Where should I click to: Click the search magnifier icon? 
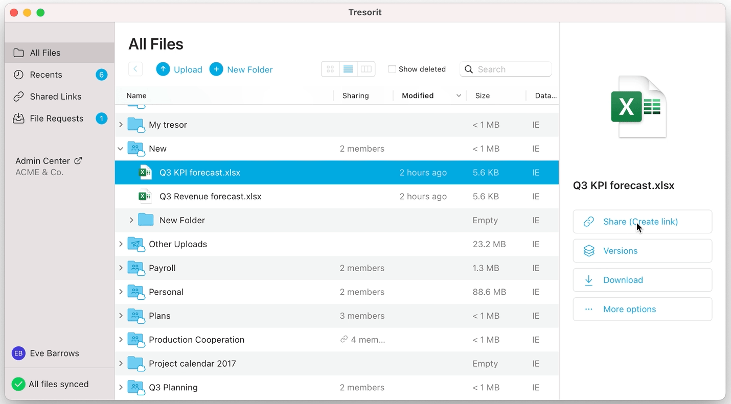tap(469, 69)
